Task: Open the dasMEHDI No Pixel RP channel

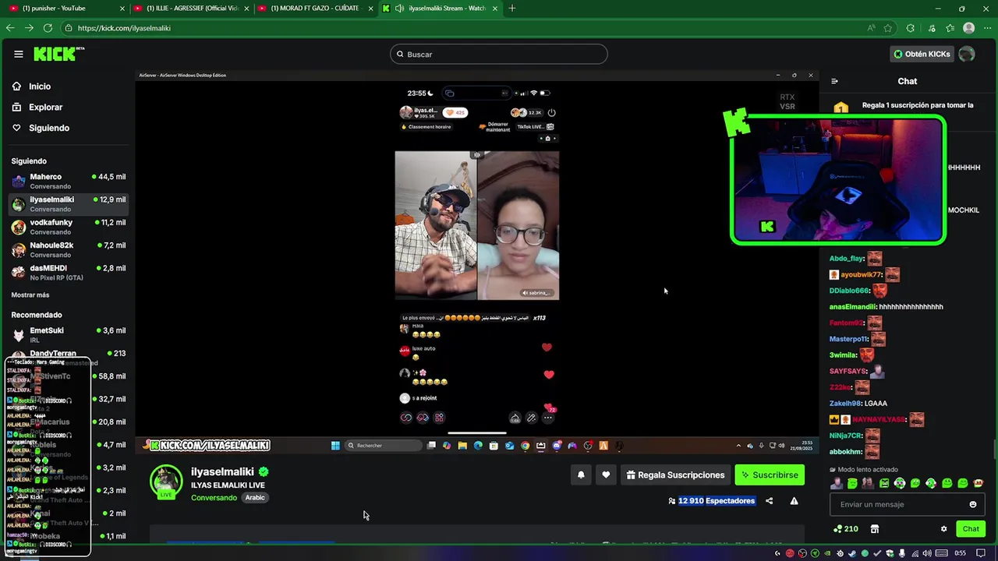Action: [69, 272]
